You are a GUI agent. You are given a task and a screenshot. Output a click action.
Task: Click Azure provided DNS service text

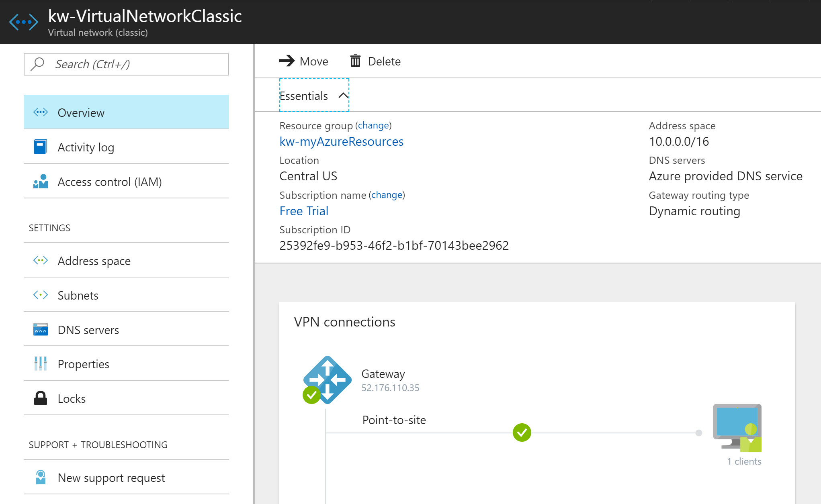[726, 176]
